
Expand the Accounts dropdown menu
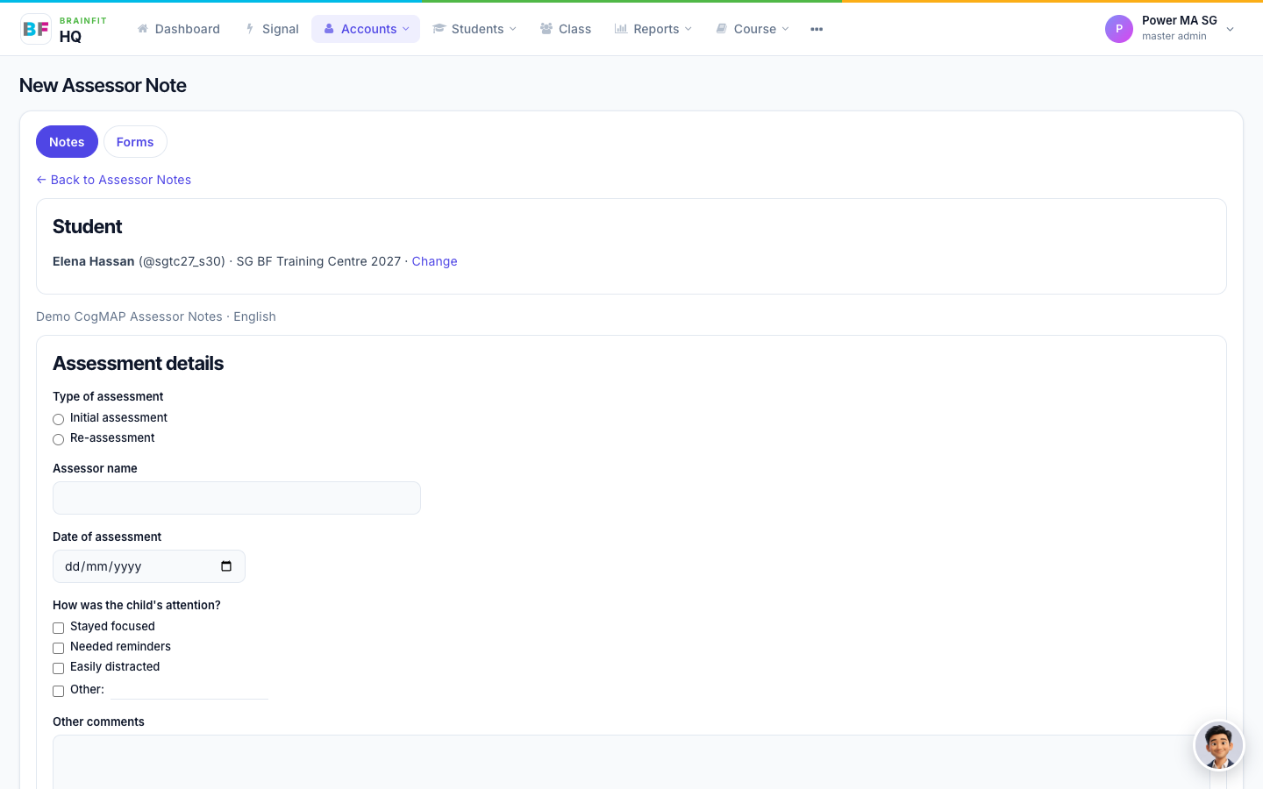coord(366,29)
